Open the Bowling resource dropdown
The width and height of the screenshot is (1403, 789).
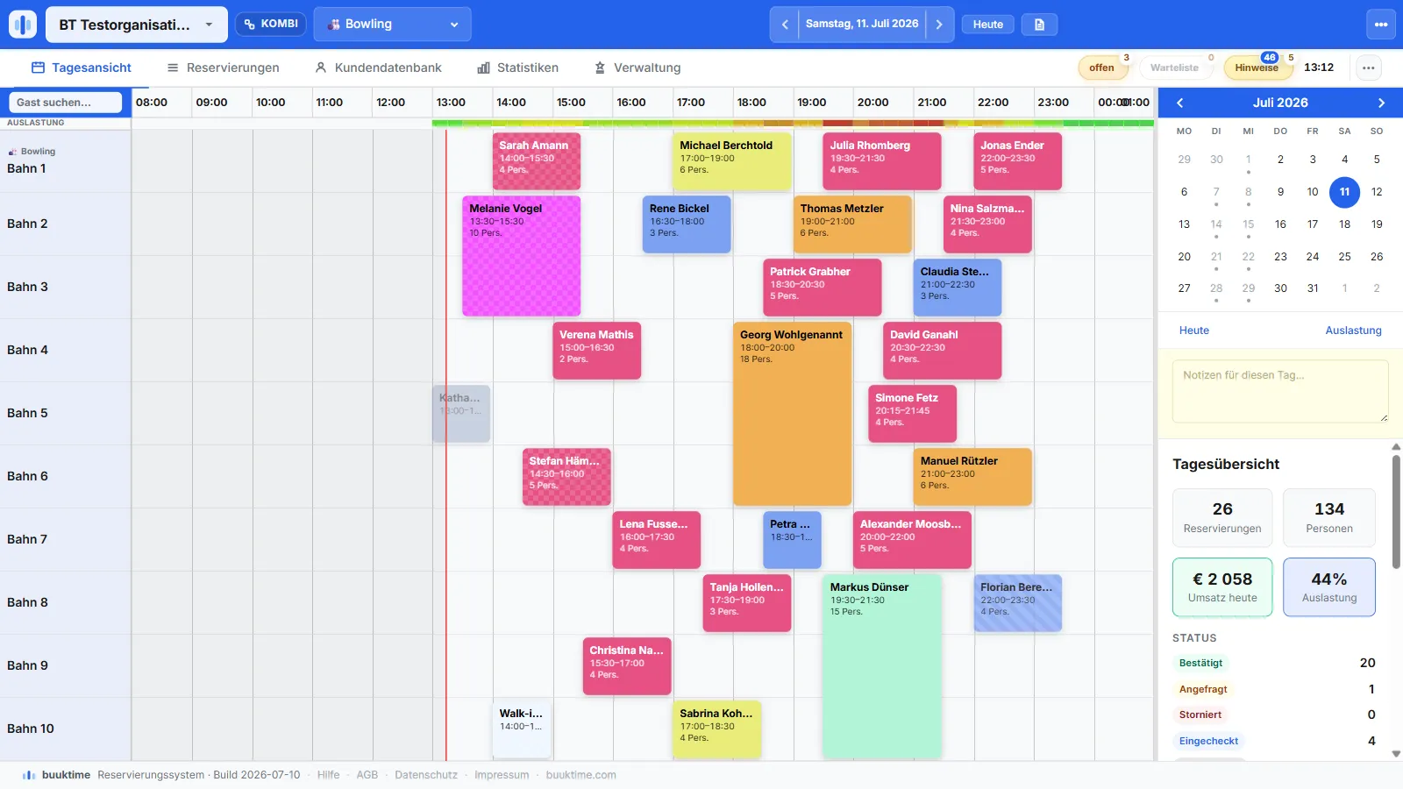392,25
